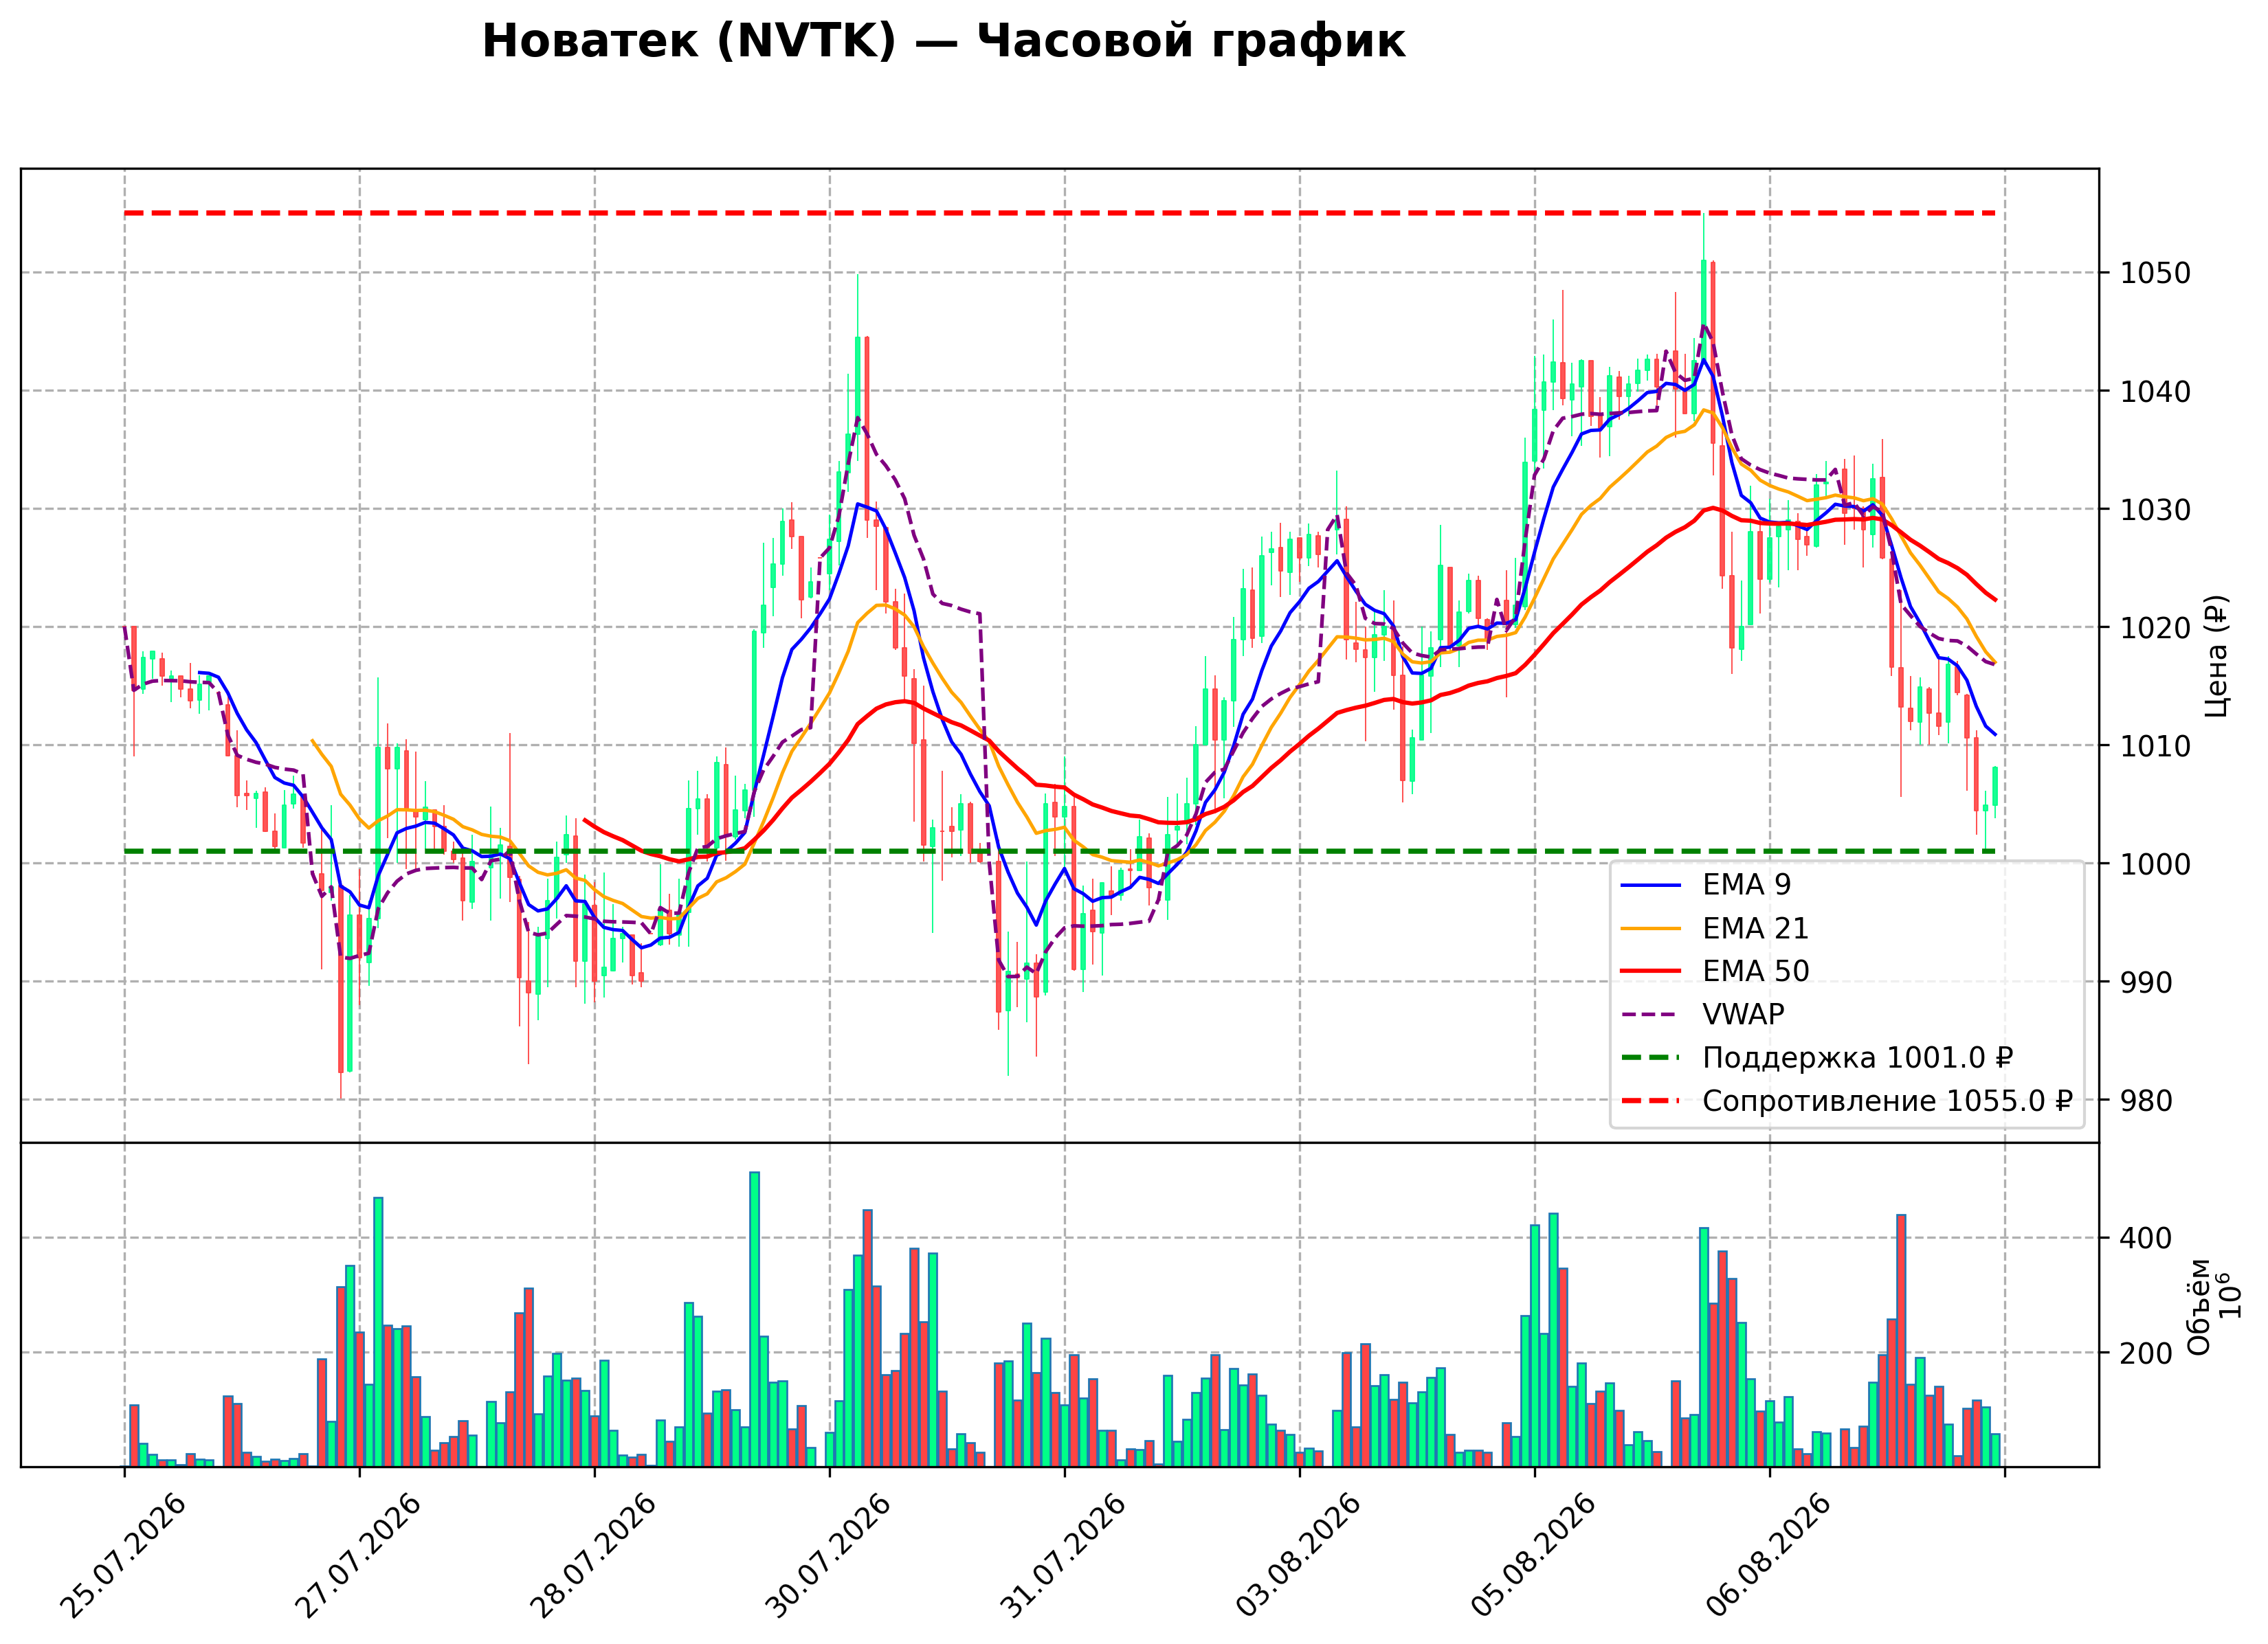Click the x-axis date label 28.07.2026

(593, 1556)
